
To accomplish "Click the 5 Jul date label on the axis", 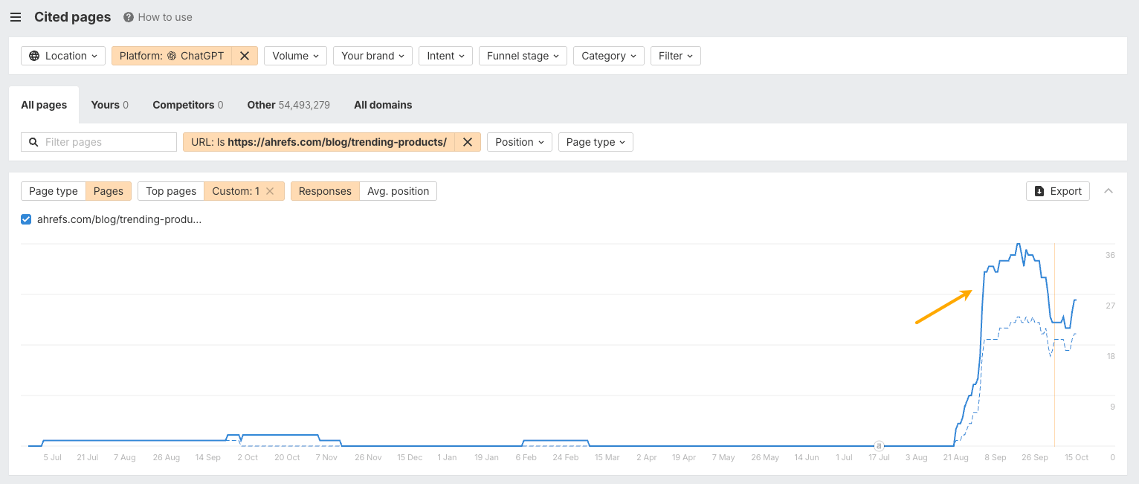I will coord(52,458).
